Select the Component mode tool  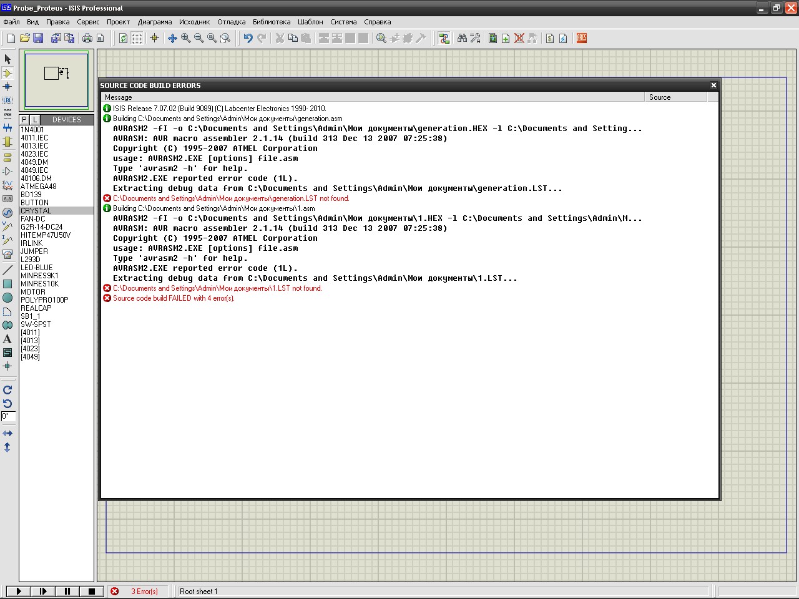[7, 73]
